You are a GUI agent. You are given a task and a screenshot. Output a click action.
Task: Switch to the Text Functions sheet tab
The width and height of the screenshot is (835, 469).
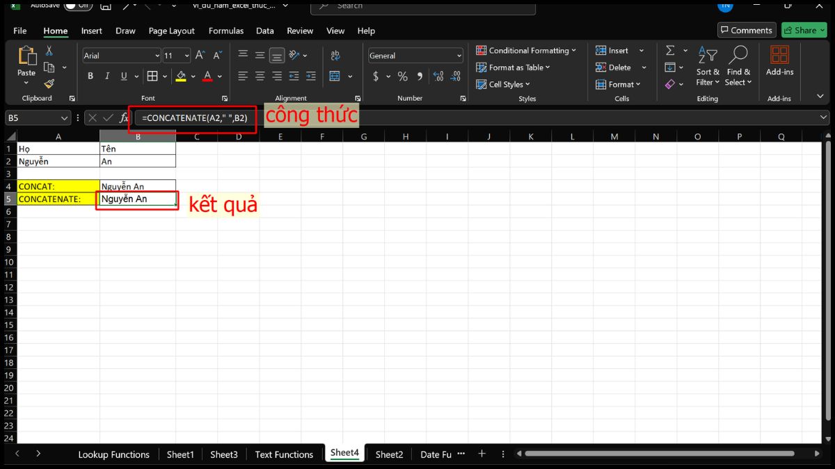pos(284,454)
